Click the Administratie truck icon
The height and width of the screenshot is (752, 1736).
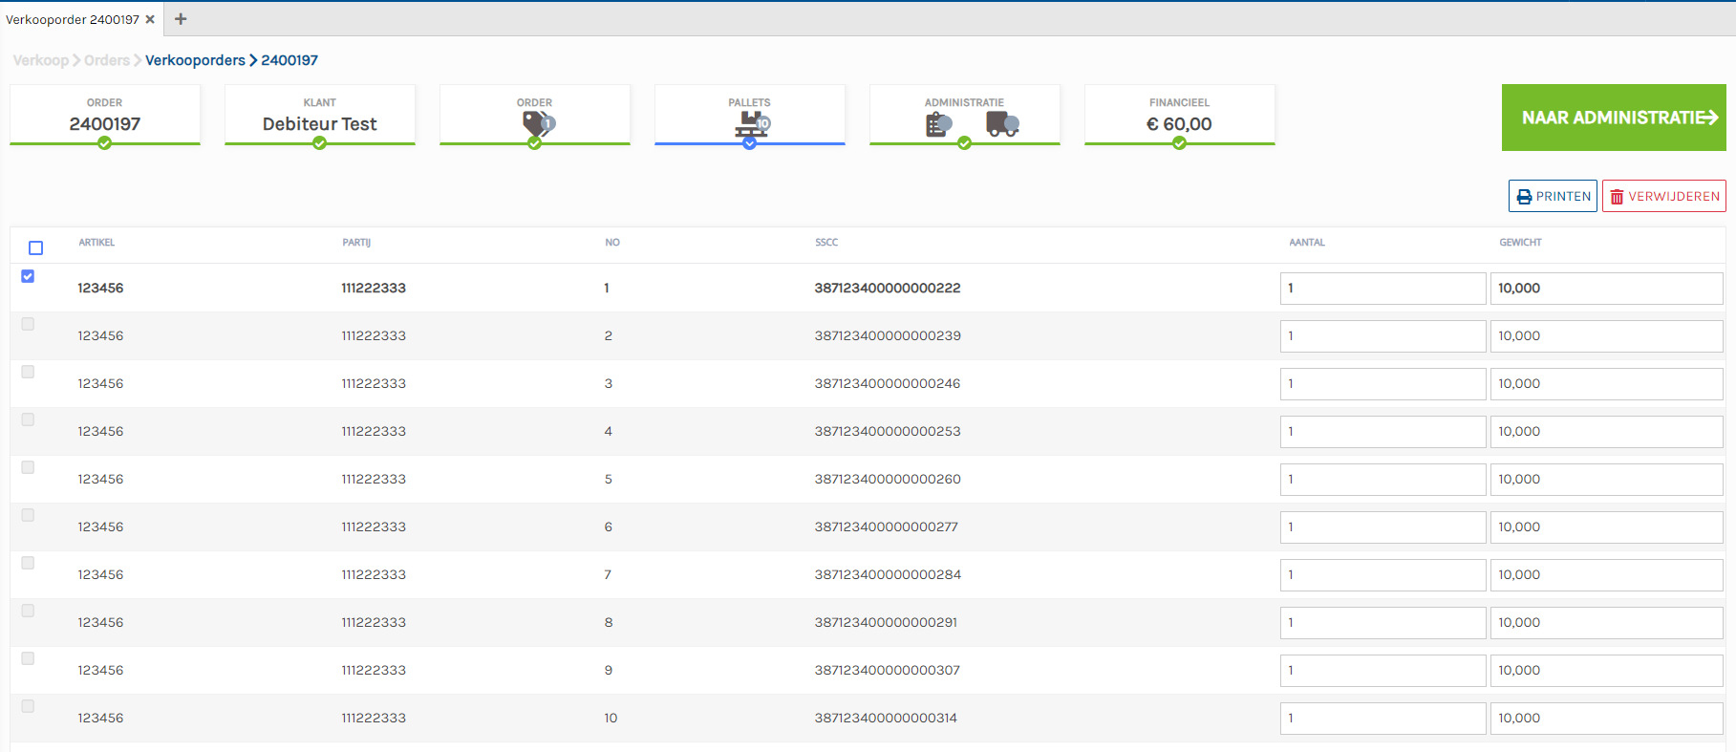click(x=1001, y=124)
